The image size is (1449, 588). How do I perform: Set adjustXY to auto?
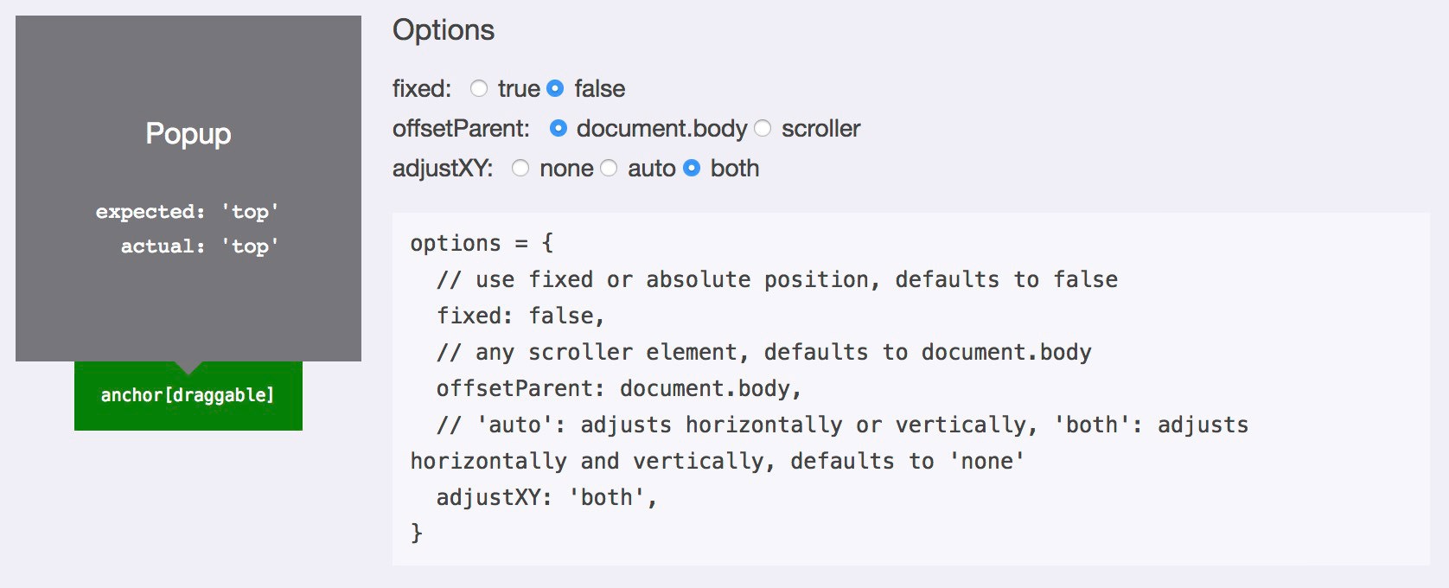click(x=609, y=168)
